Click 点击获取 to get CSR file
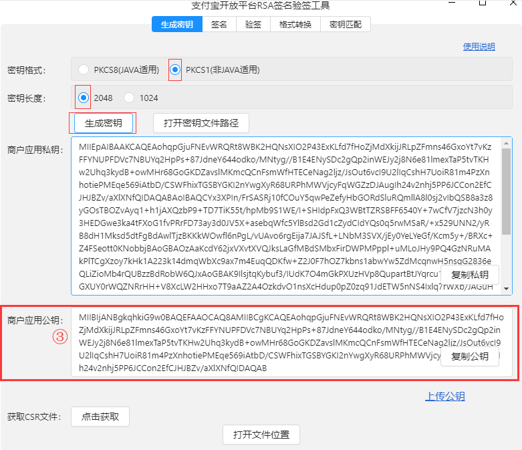 (x=100, y=417)
